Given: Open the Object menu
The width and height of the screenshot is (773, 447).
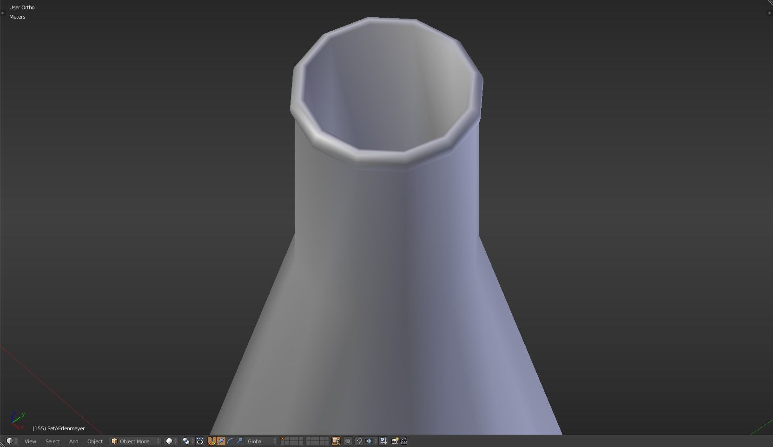Looking at the screenshot, I should (95, 441).
